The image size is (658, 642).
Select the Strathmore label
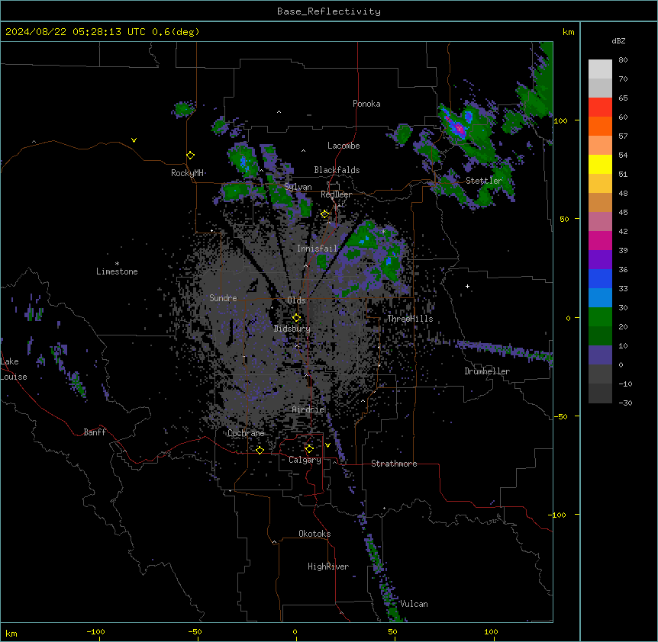coord(394,464)
